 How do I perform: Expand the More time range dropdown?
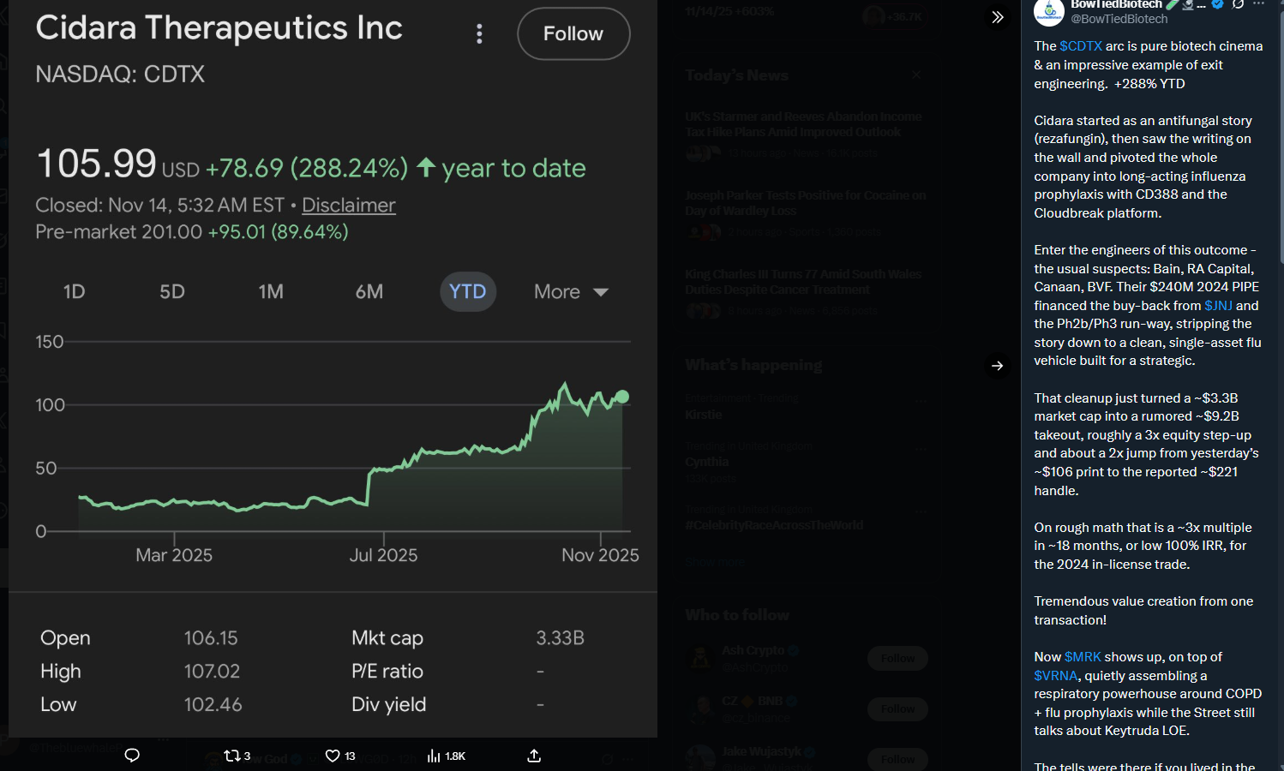(x=571, y=292)
